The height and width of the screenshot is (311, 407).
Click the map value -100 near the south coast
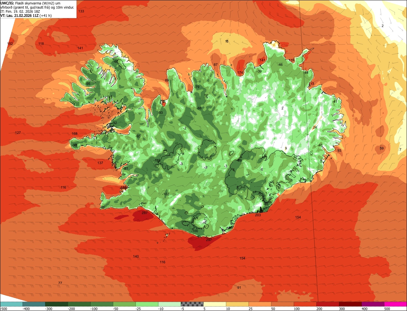pos(195,231)
